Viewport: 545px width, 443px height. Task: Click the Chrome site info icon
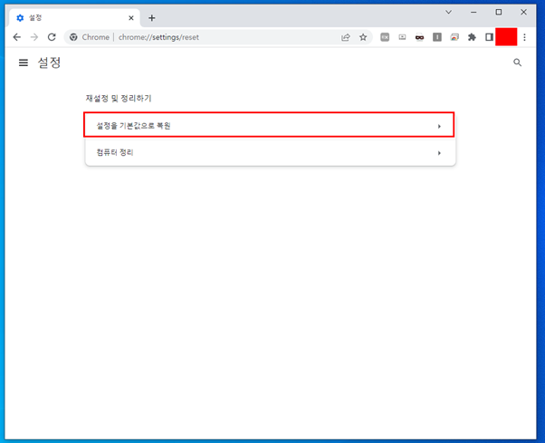coord(73,37)
